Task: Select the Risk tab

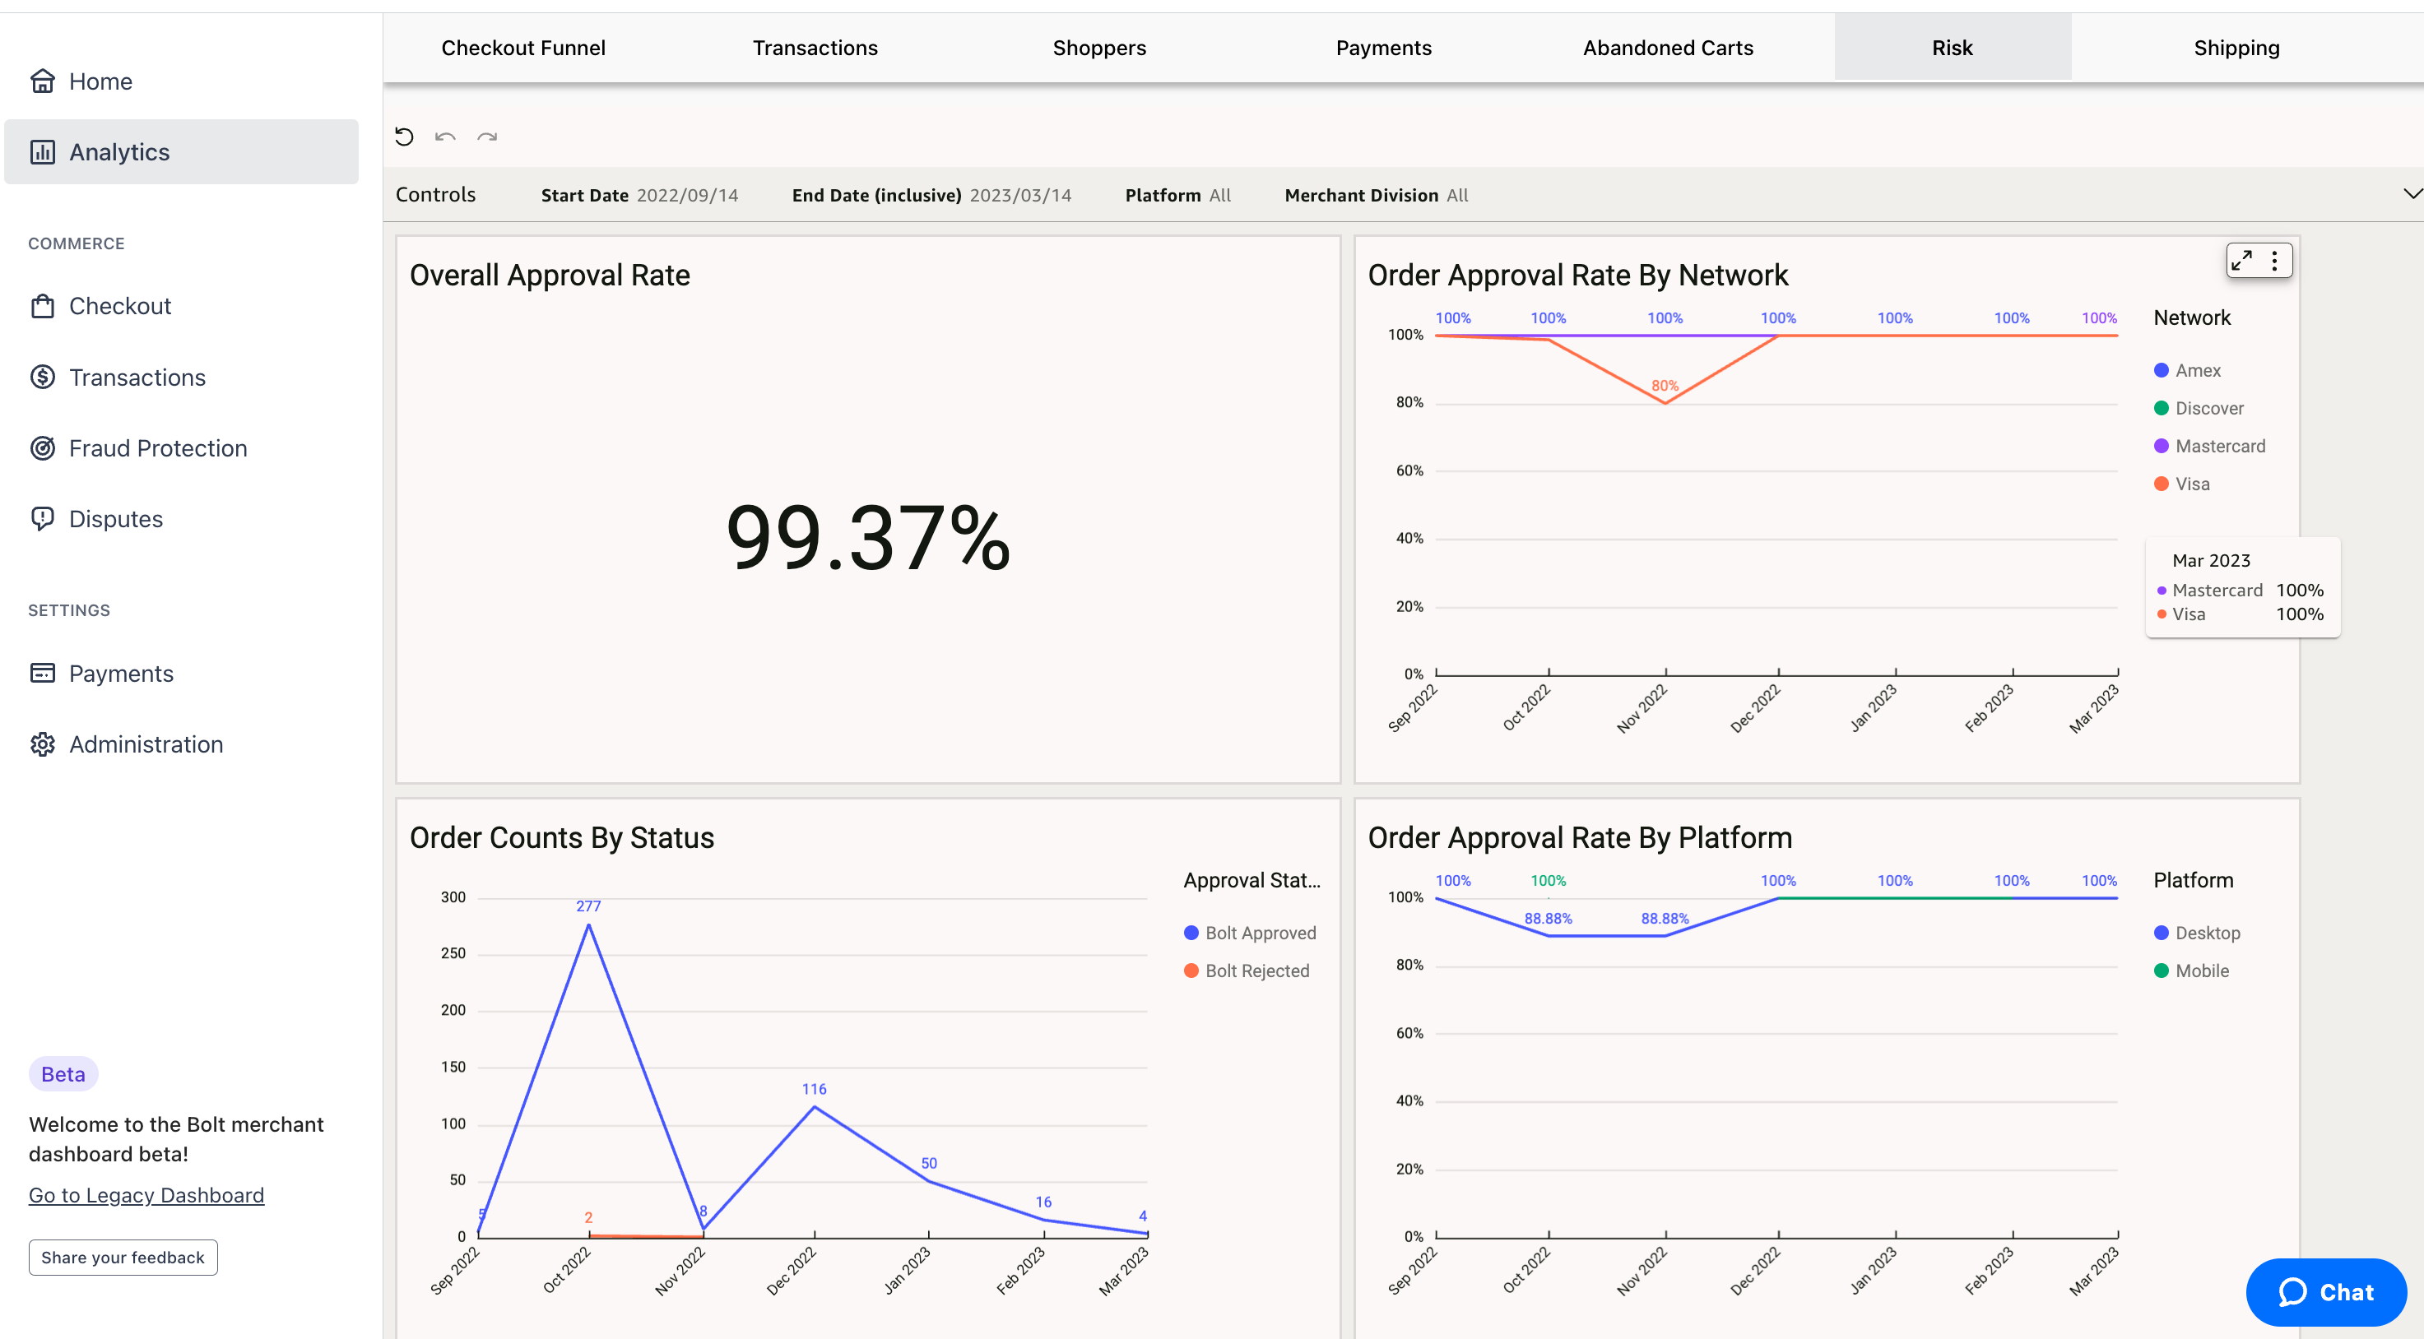Action: (1953, 48)
